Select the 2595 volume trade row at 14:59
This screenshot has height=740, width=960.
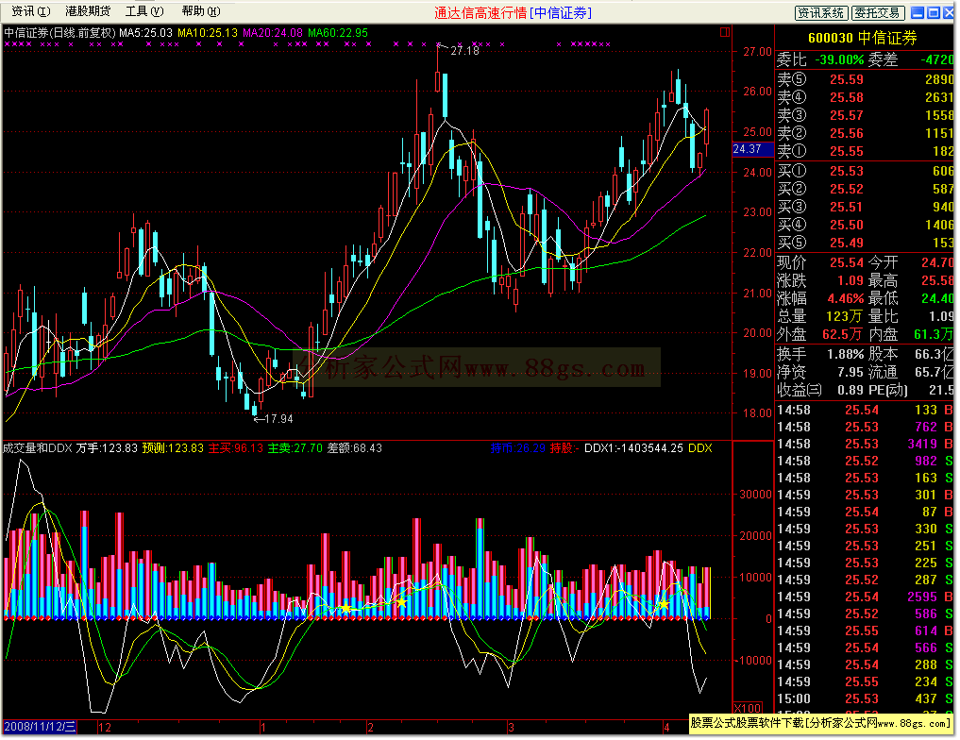click(x=865, y=597)
